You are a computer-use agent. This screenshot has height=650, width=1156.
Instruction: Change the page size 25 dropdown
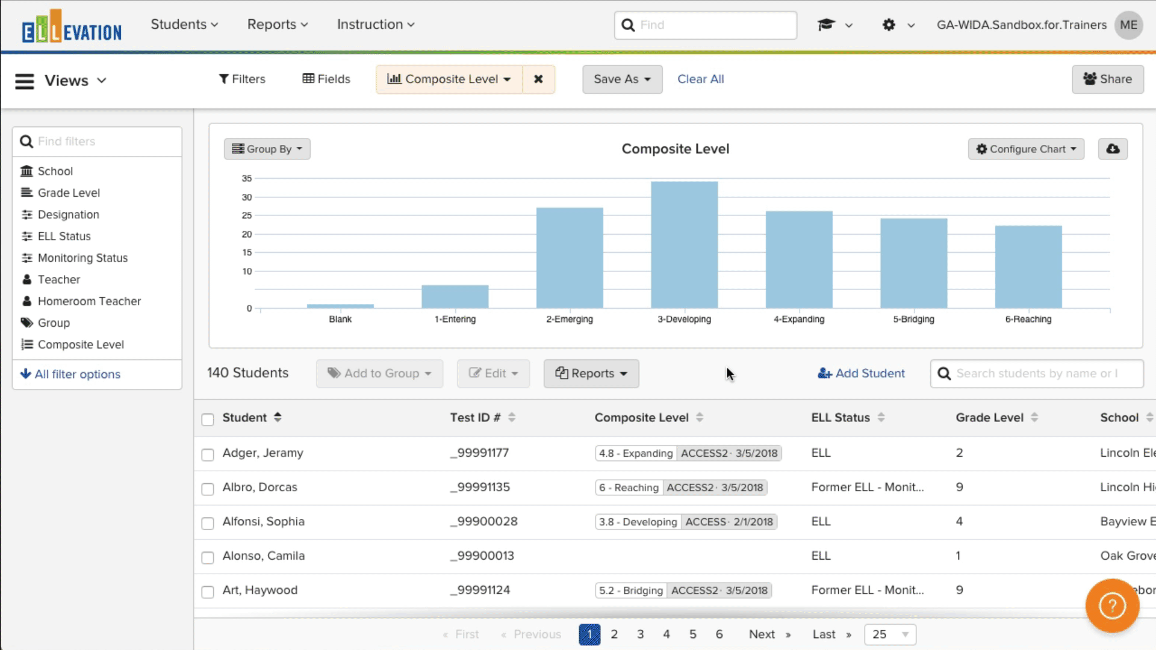[x=890, y=634]
